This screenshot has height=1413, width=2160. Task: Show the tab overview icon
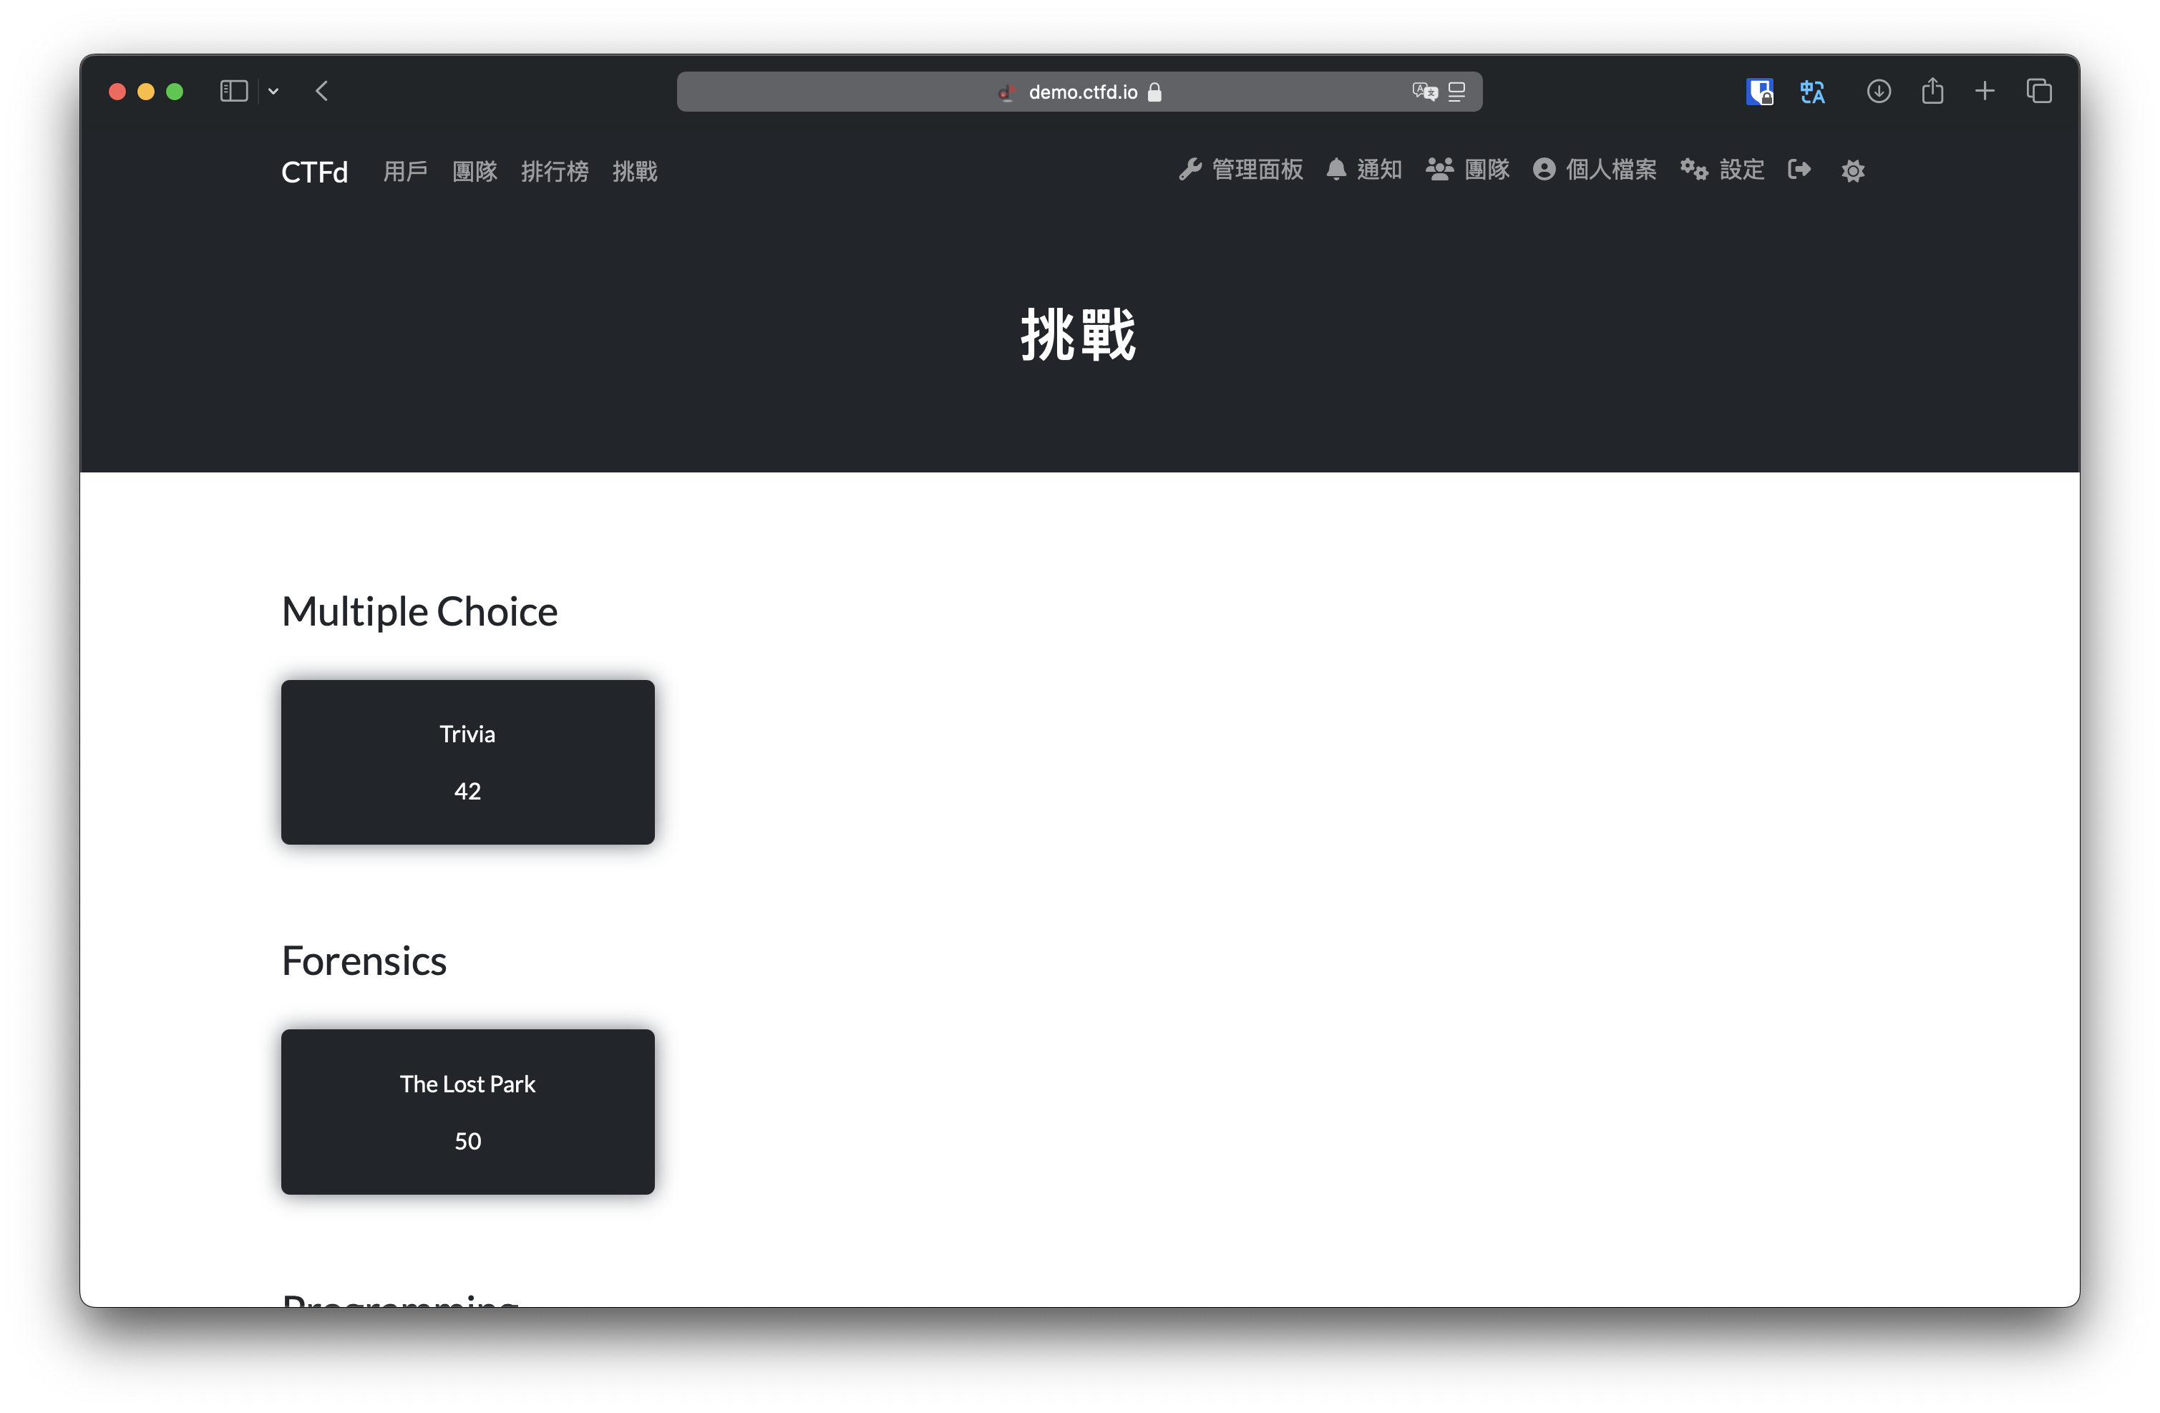pos(2039,91)
